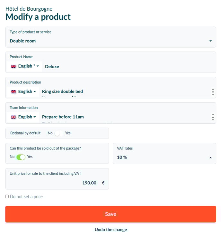Click the orange Save button
The width and height of the screenshot is (221, 239).
[110, 214]
